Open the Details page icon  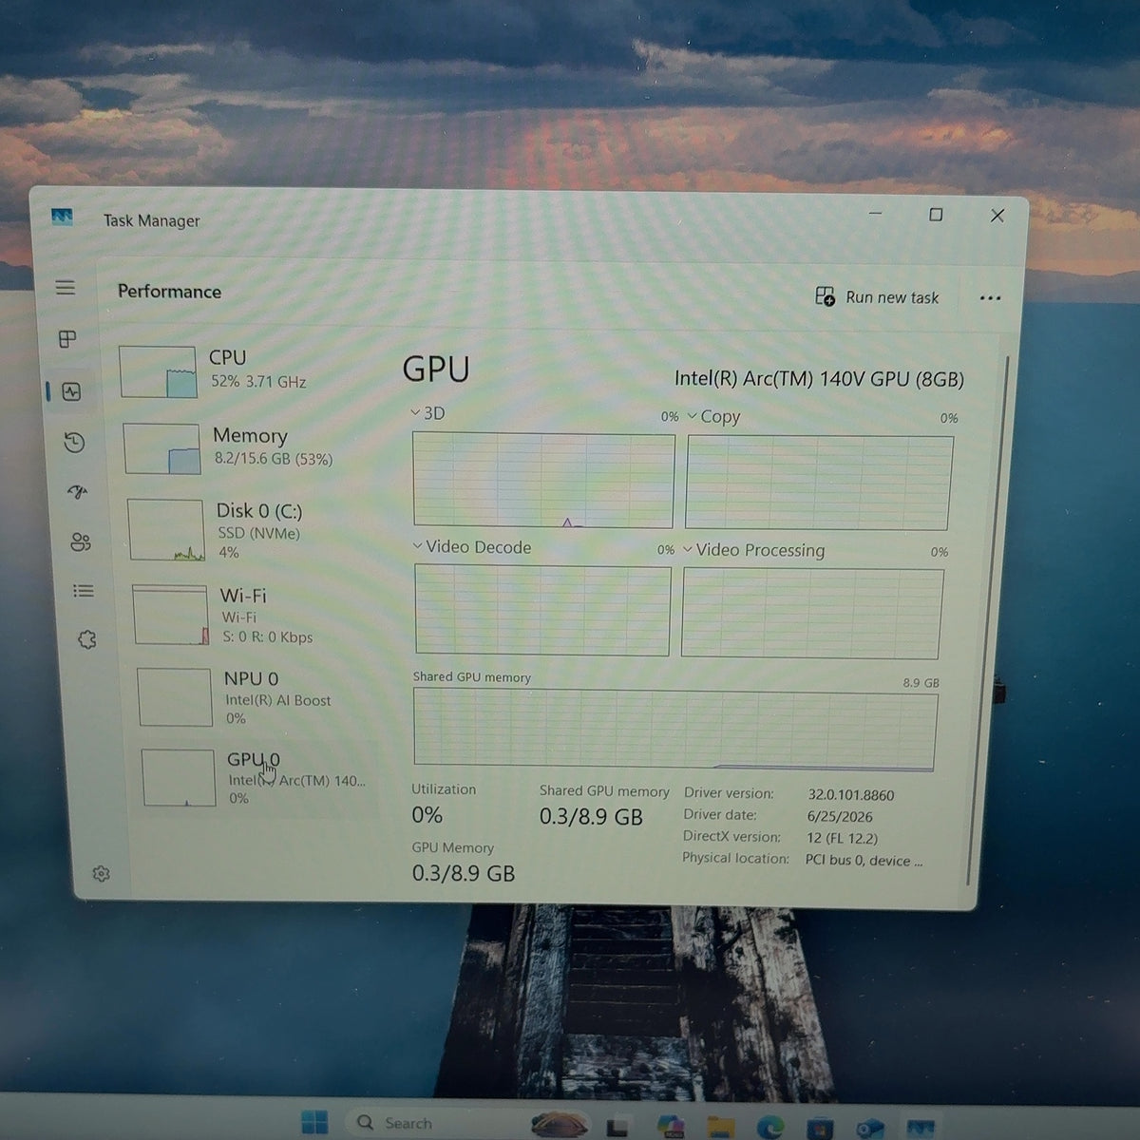click(84, 591)
